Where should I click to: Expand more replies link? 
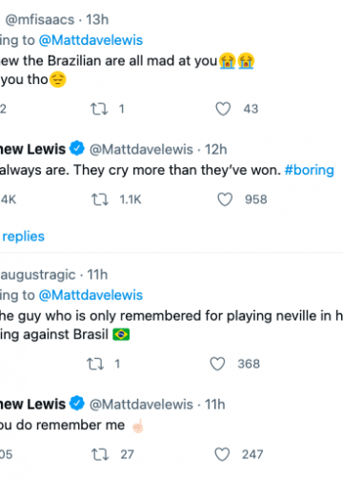coord(23,237)
